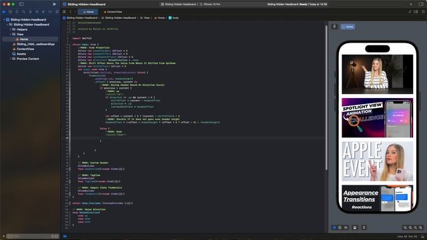Open canvas device settings
Screen dimensions: 427x240
[355, 227]
